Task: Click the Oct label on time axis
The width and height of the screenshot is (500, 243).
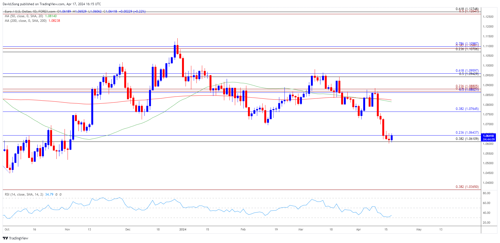Action: (7, 229)
